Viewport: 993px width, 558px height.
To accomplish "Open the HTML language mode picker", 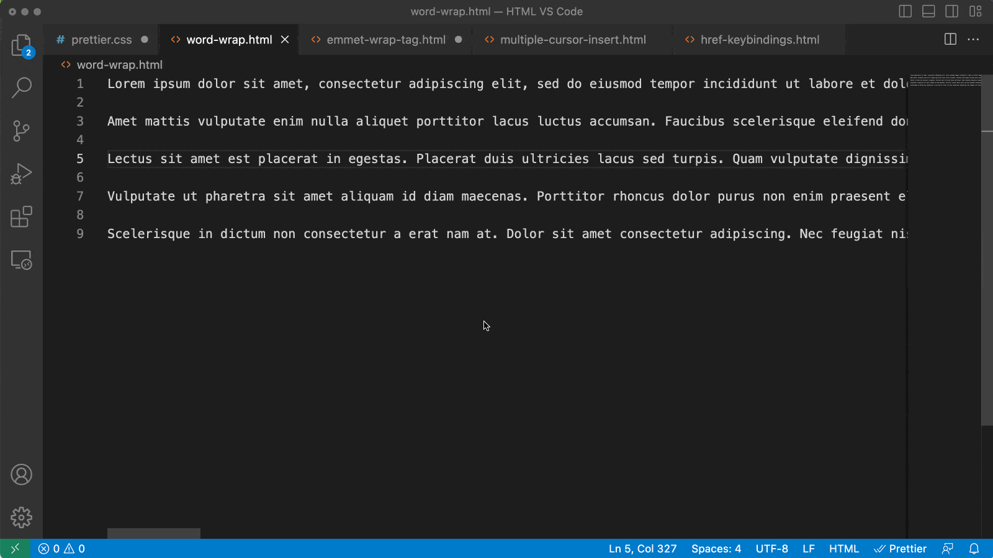I will [843, 549].
